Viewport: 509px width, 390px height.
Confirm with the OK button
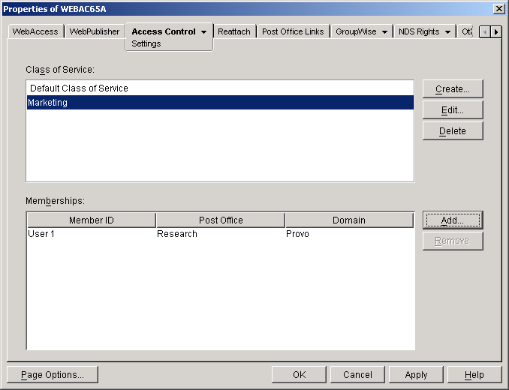point(299,375)
